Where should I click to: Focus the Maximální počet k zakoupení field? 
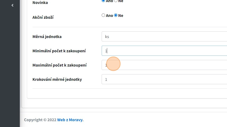click(164, 65)
